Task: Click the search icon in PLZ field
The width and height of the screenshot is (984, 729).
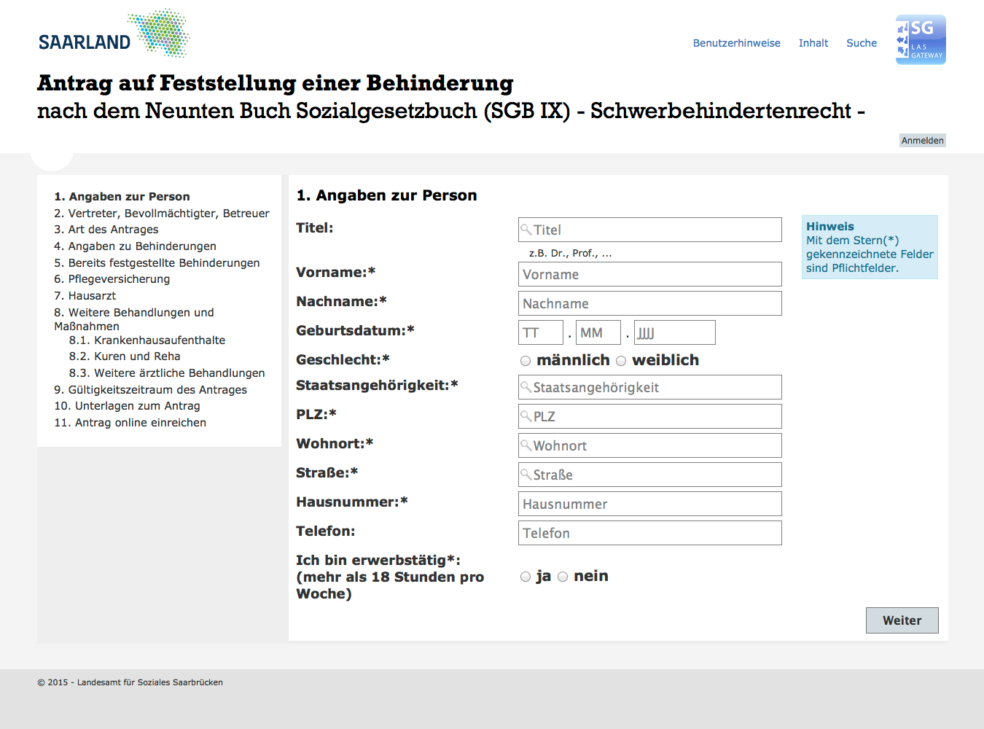Action: [x=526, y=416]
